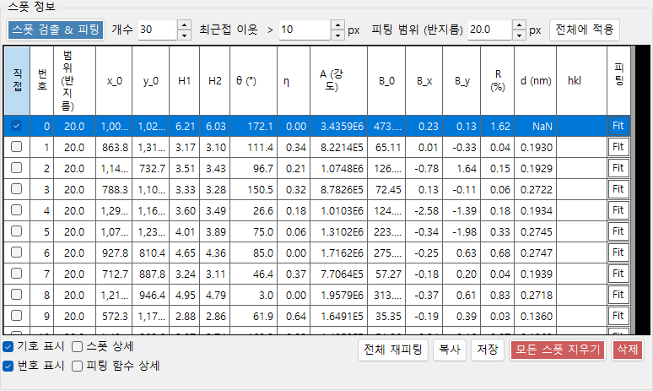Check the 직접 checkbox for row 4
Image resolution: width=653 pixels, height=391 pixels.
pos(16,210)
